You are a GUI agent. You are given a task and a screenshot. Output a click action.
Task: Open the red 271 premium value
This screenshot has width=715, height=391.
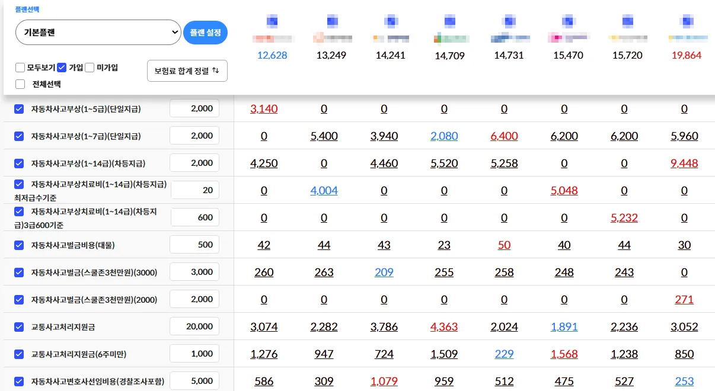point(684,300)
